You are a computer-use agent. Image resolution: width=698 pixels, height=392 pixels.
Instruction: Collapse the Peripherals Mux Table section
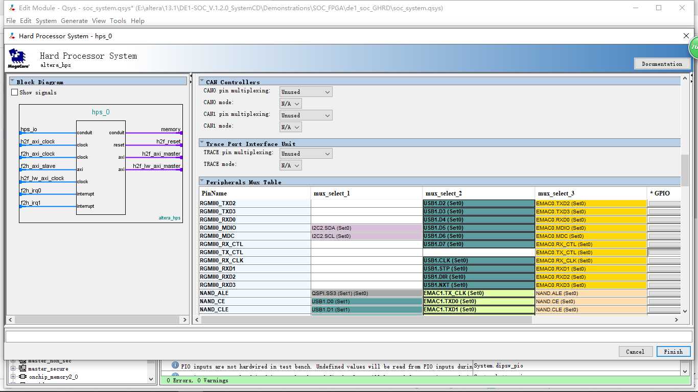pos(202,182)
